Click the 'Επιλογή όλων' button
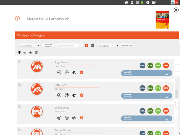Viewport: 180px width, 135px height. pyautogui.click(x=127, y=46)
